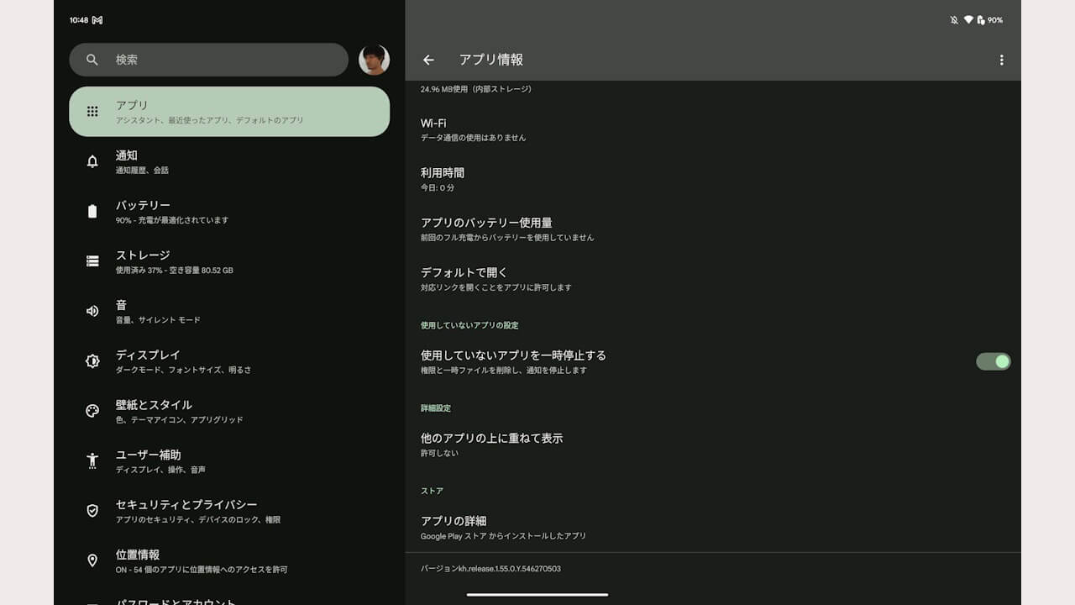Screen dimensions: 1075x605
Task: Select the アプリ menu item in sidebar
Action: (x=229, y=112)
